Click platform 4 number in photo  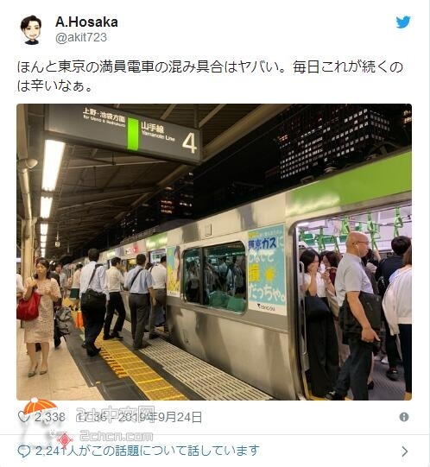pos(189,143)
